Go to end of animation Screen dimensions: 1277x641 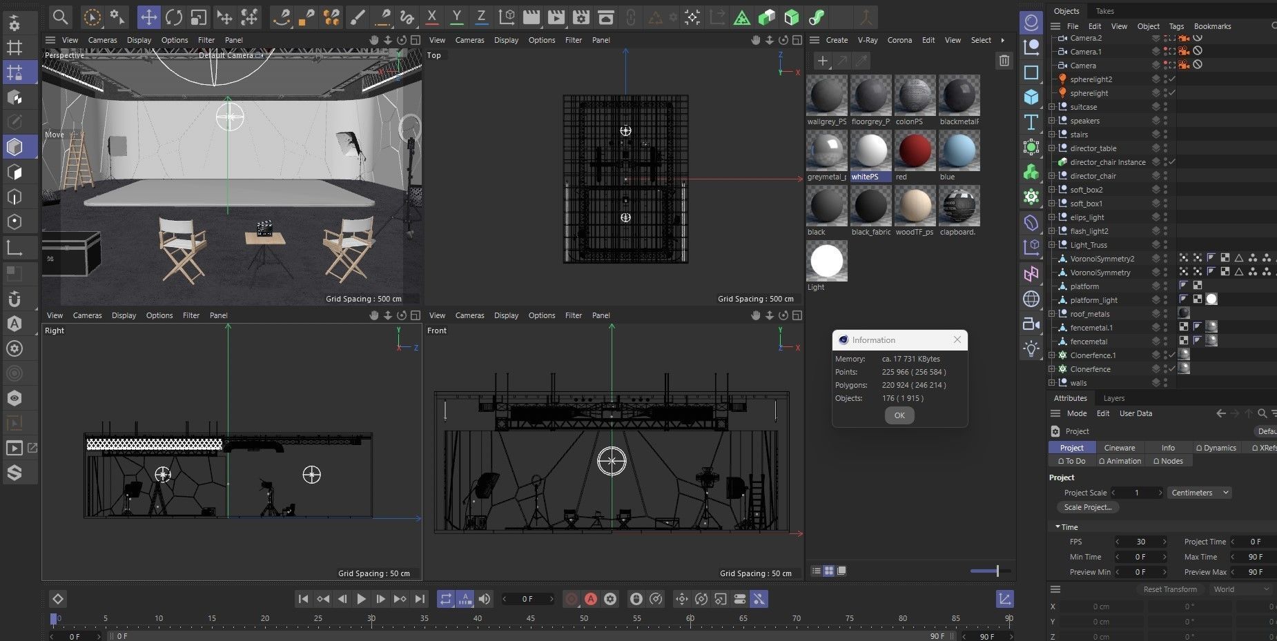click(420, 599)
